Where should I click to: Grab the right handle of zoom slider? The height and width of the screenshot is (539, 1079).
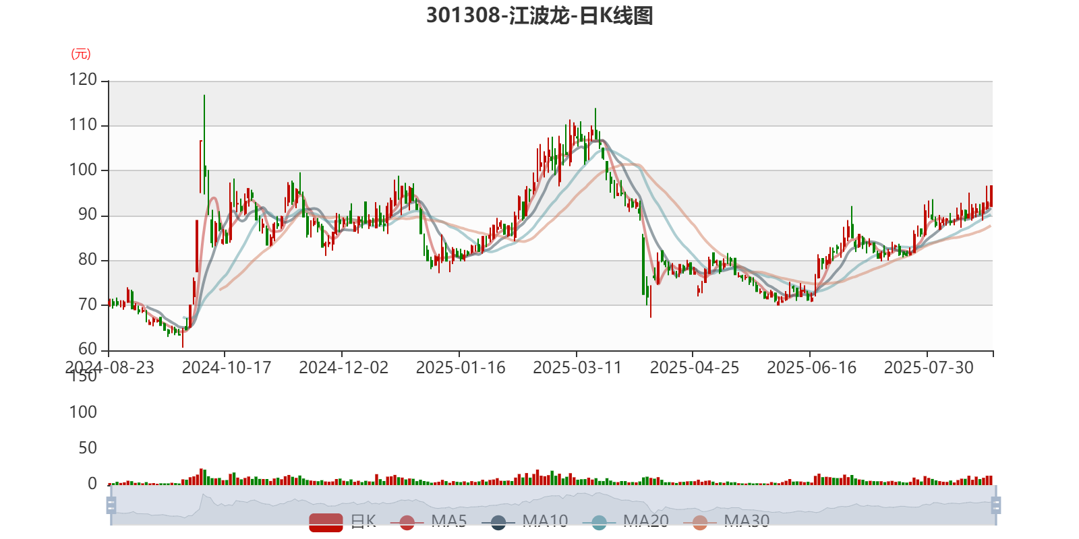[x=995, y=505]
